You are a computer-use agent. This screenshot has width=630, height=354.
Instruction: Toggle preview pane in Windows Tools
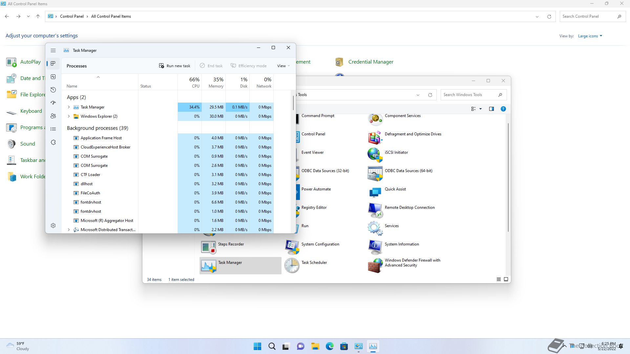click(492, 109)
